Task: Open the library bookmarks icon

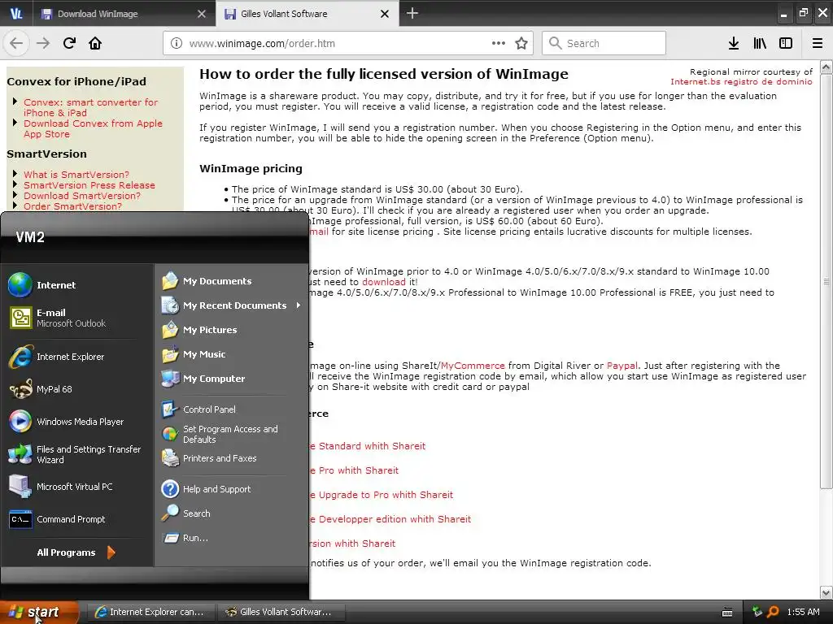Action: 760,43
